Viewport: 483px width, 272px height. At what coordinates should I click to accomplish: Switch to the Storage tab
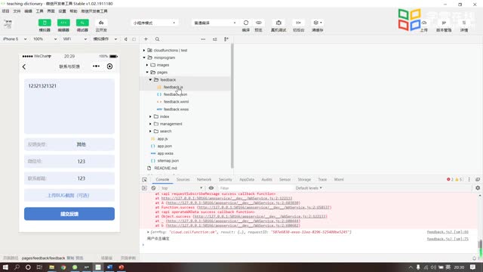tap(304, 180)
